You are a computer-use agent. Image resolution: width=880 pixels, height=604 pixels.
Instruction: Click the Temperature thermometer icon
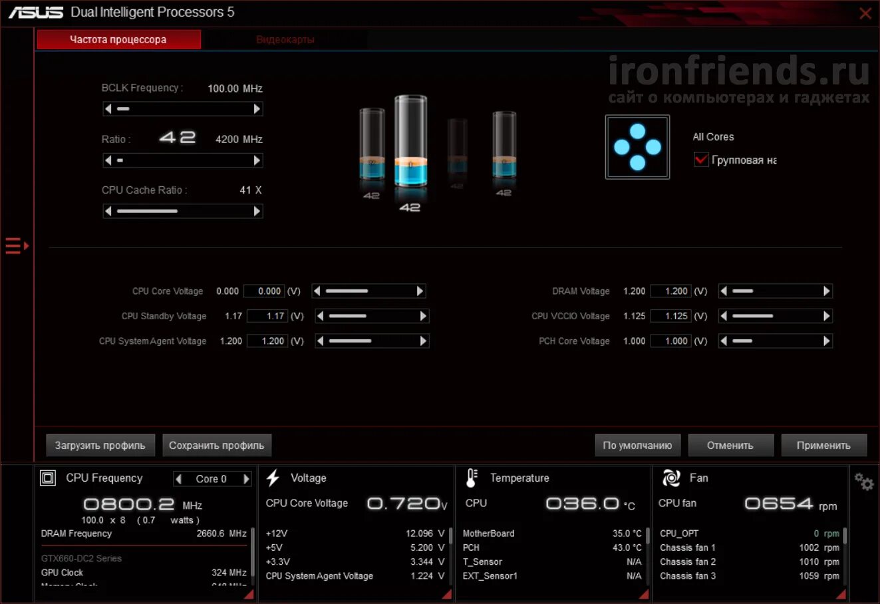[x=472, y=478]
